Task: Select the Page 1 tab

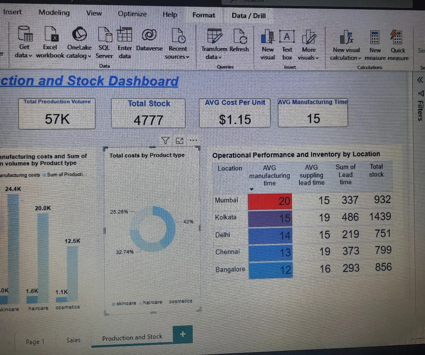Action: 35,342
